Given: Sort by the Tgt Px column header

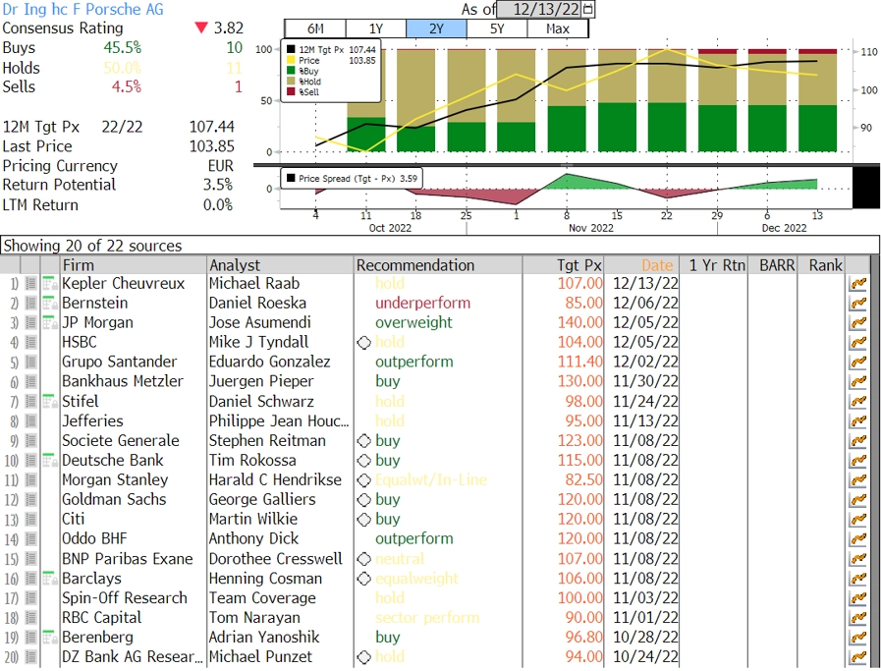Looking at the screenshot, I should 563,265.
